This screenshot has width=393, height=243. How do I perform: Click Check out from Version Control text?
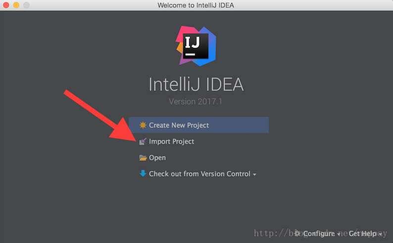[x=199, y=174]
